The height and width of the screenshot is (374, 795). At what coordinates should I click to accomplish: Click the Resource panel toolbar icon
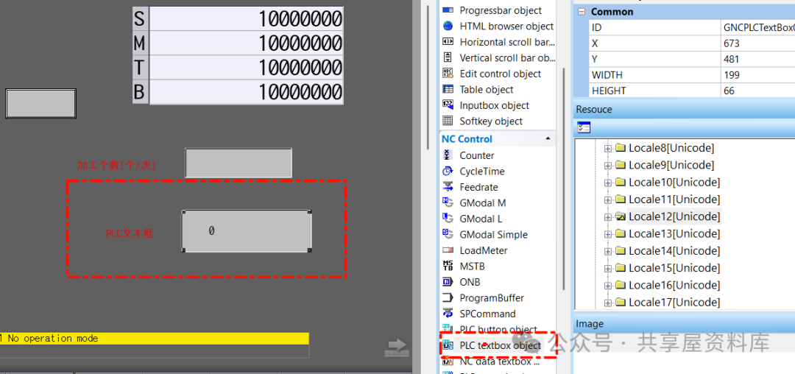584,128
